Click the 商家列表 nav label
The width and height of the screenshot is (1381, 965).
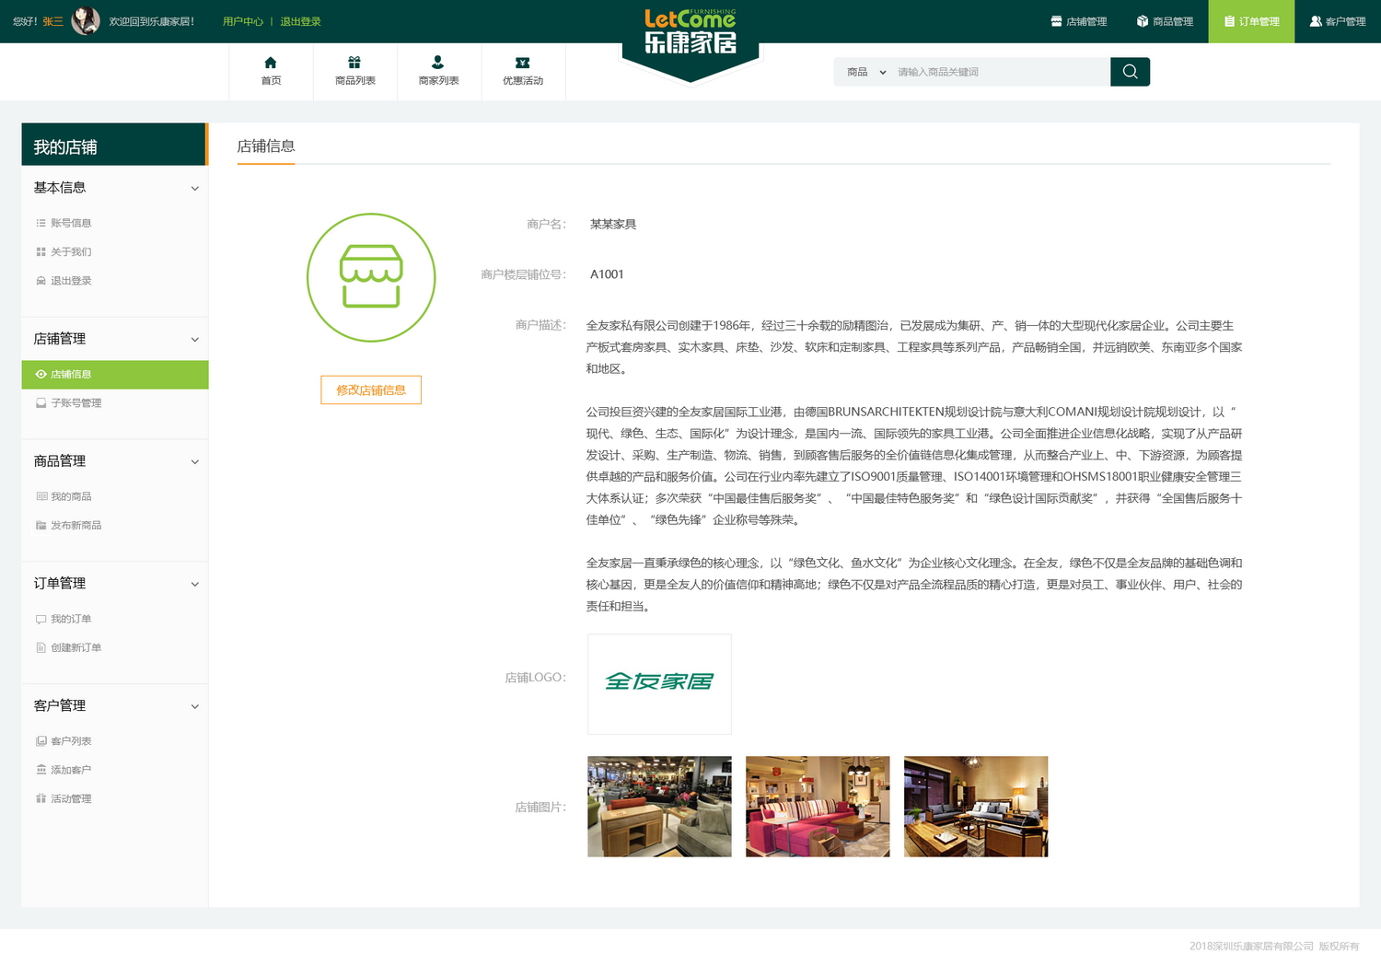tap(438, 81)
